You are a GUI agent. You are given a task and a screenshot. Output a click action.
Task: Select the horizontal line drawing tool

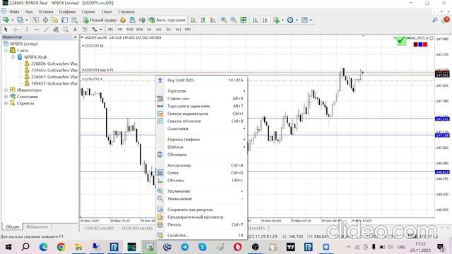coord(37,30)
